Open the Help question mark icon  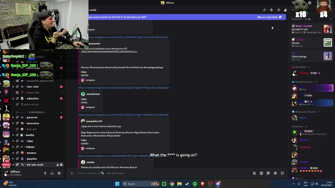click(310, 3)
